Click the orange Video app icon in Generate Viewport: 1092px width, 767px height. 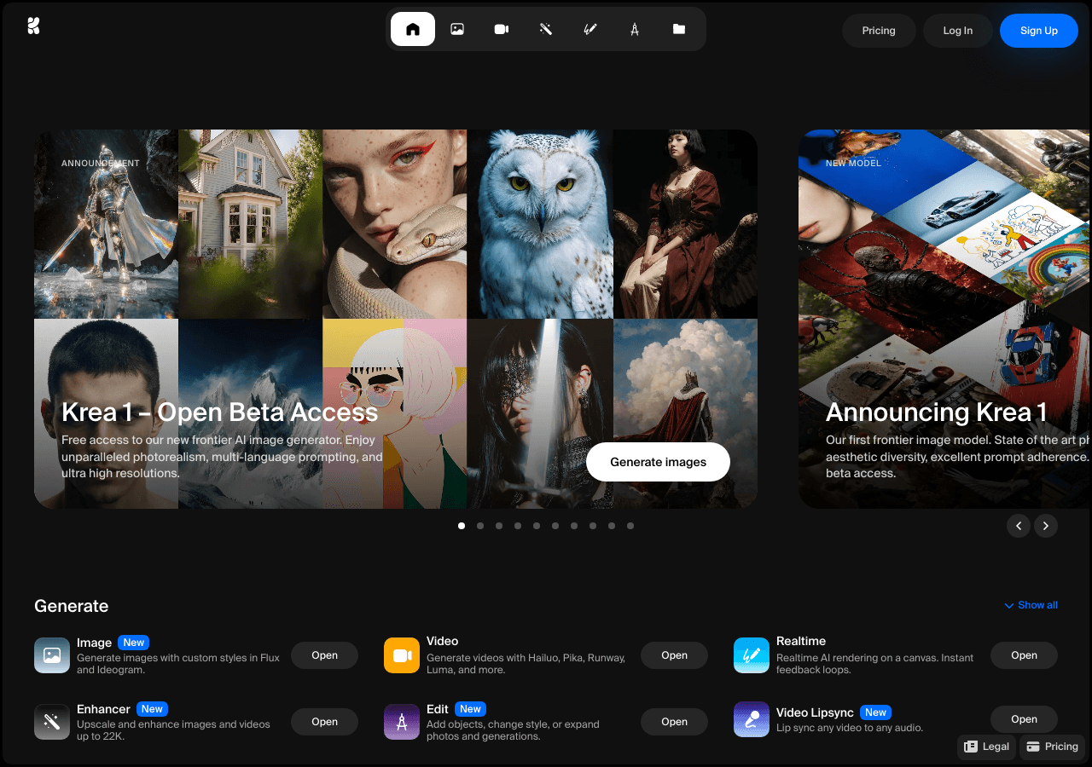pyautogui.click(x=402, y=655)
